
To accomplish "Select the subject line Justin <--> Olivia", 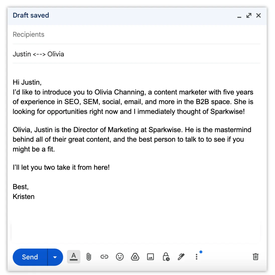I will pos(38,54).
